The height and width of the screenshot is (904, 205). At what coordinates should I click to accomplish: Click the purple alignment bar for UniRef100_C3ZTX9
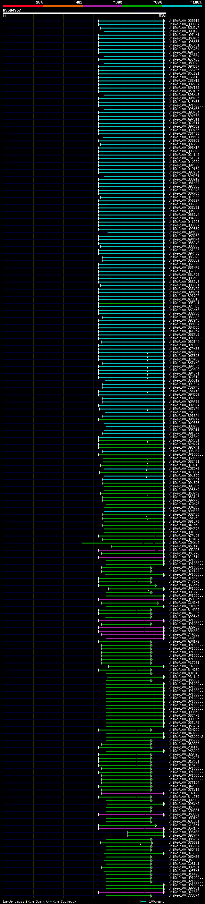(133, 793)
